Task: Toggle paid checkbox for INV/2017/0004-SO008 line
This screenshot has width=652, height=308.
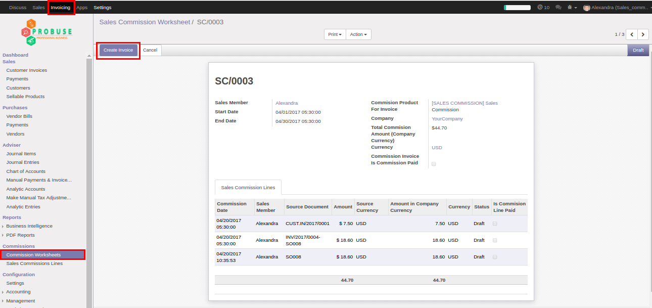Action: point(495,240)
